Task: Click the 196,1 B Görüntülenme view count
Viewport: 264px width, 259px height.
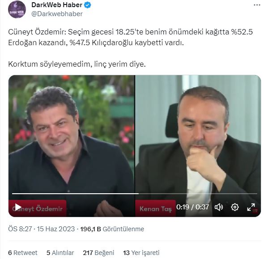Action: point(112,229)
